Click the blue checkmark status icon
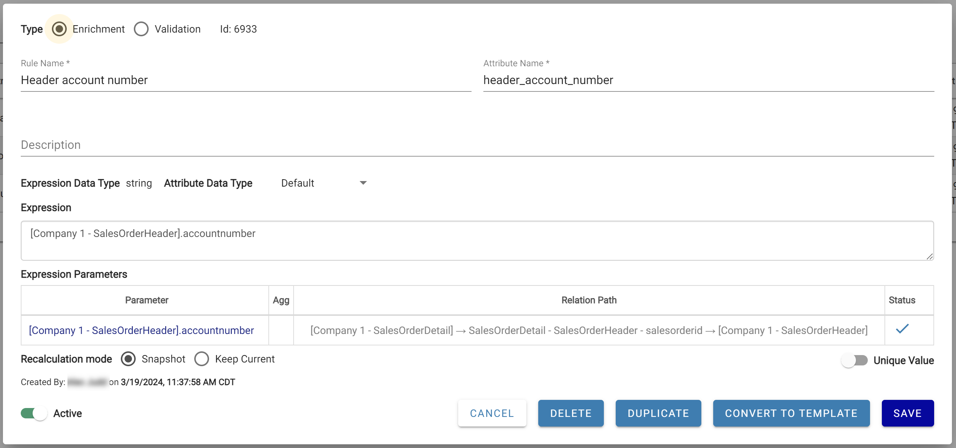 pyautogui.click(x=902, y=329)
